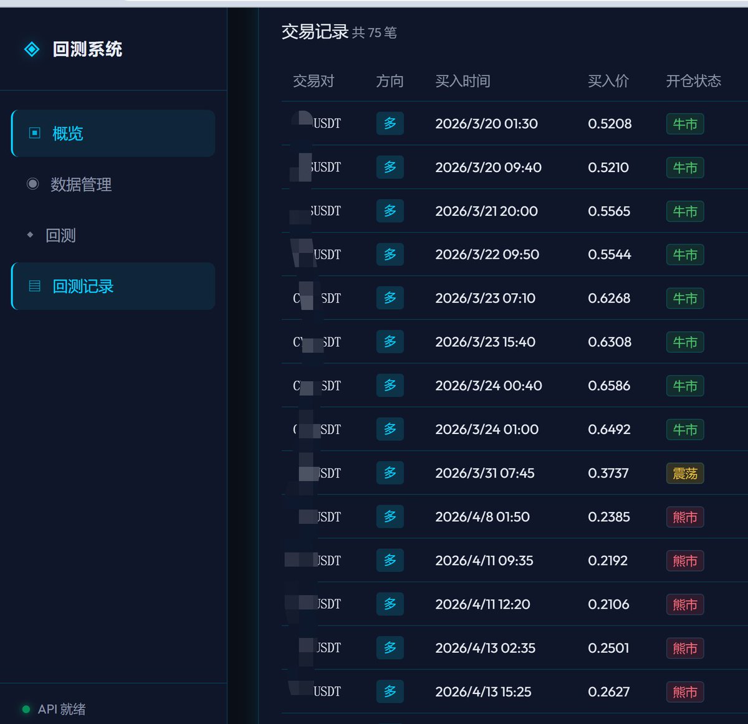Click the buy price 0.2106
The height and width of the screenshot is (724, 748).
[x=608, y=604]
